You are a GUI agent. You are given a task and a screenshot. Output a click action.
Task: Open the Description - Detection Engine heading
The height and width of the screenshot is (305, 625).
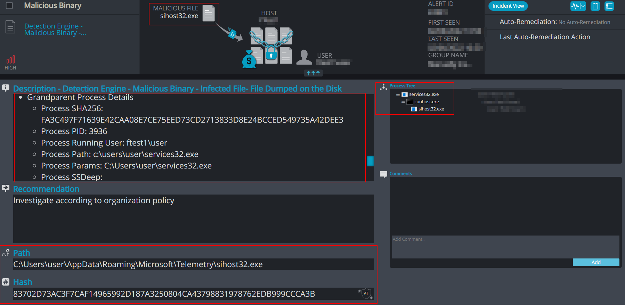177,89
